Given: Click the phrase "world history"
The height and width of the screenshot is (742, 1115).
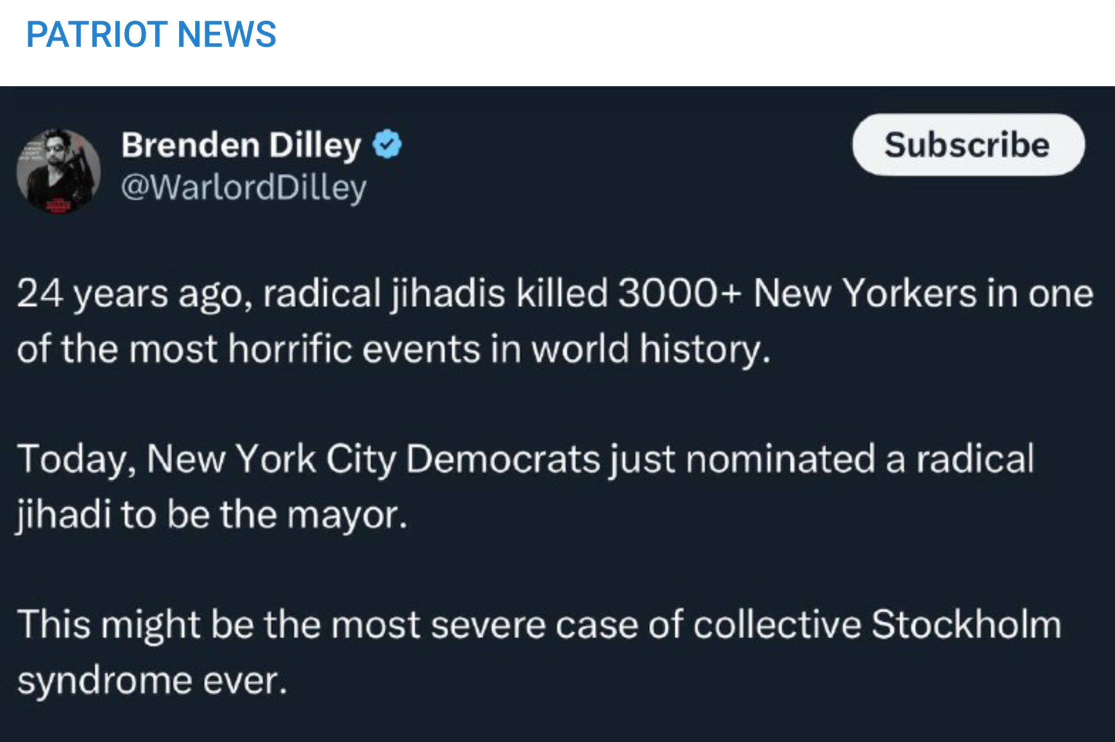Looking at the screenshot, I should click(x=650, y=349).
